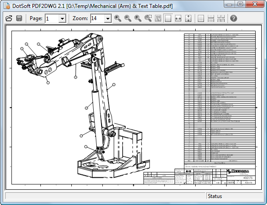Click the Status panel in status bar
This screenshot has height=205, width=267.
pos(234,197)
